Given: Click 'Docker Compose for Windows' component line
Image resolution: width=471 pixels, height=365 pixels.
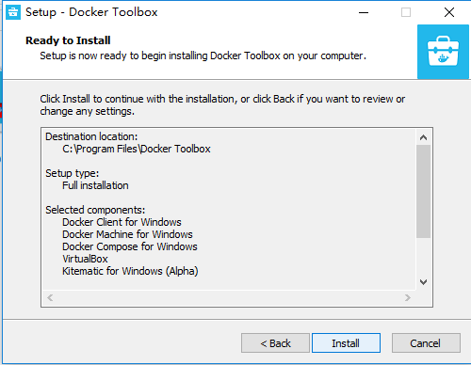Looking at the screenshot, I should click(130, 246).
